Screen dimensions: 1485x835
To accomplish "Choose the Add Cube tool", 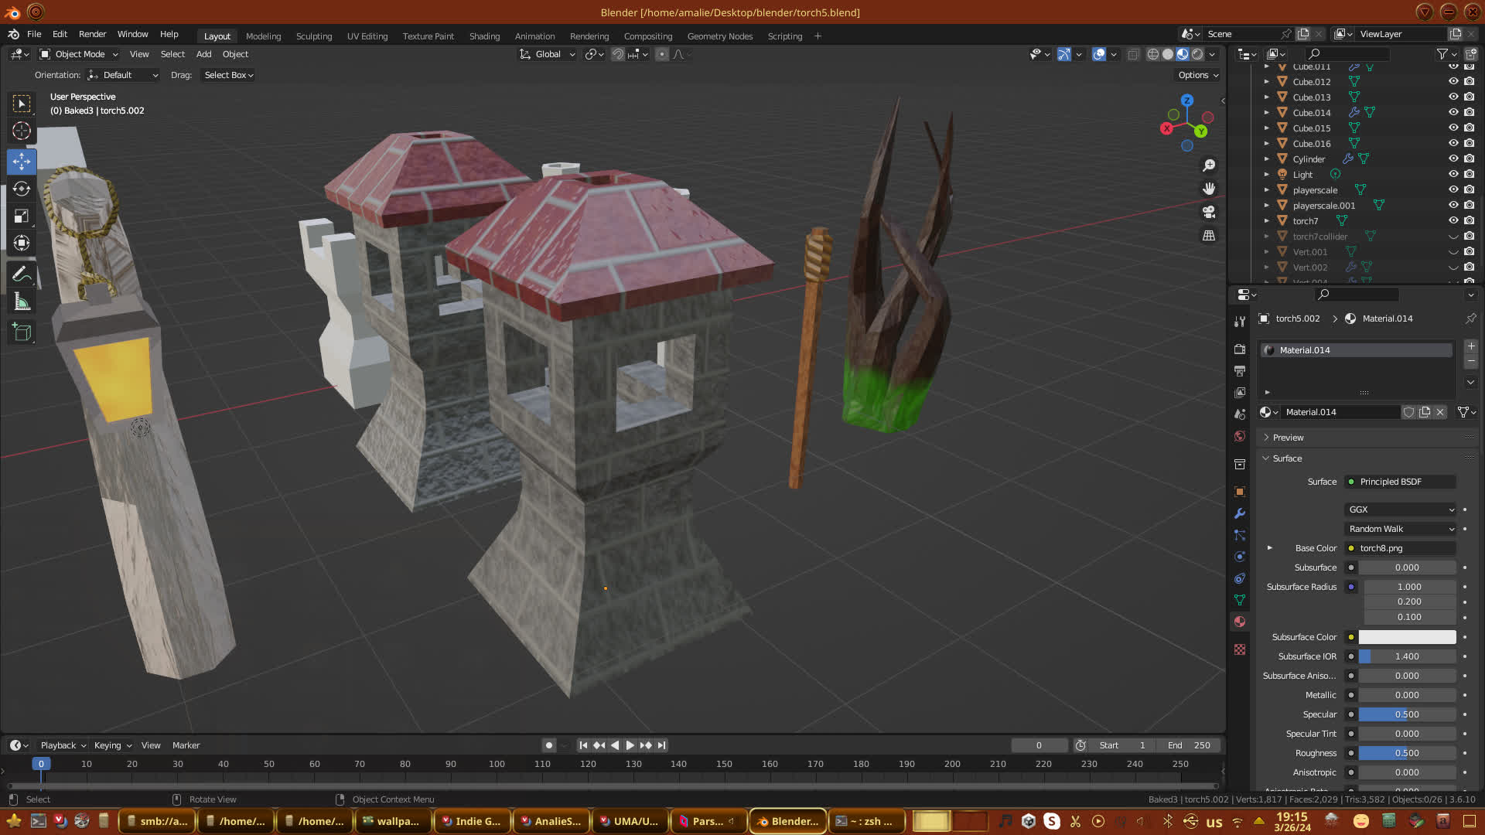I will coord(22,332).
